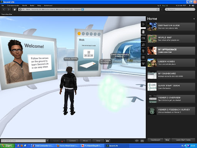197x148 pixels.
Task: Click into the nearby chat input field
Action: tap(23, 141)
